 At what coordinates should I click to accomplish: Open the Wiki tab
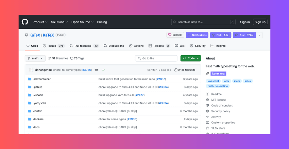coord(180,46)
